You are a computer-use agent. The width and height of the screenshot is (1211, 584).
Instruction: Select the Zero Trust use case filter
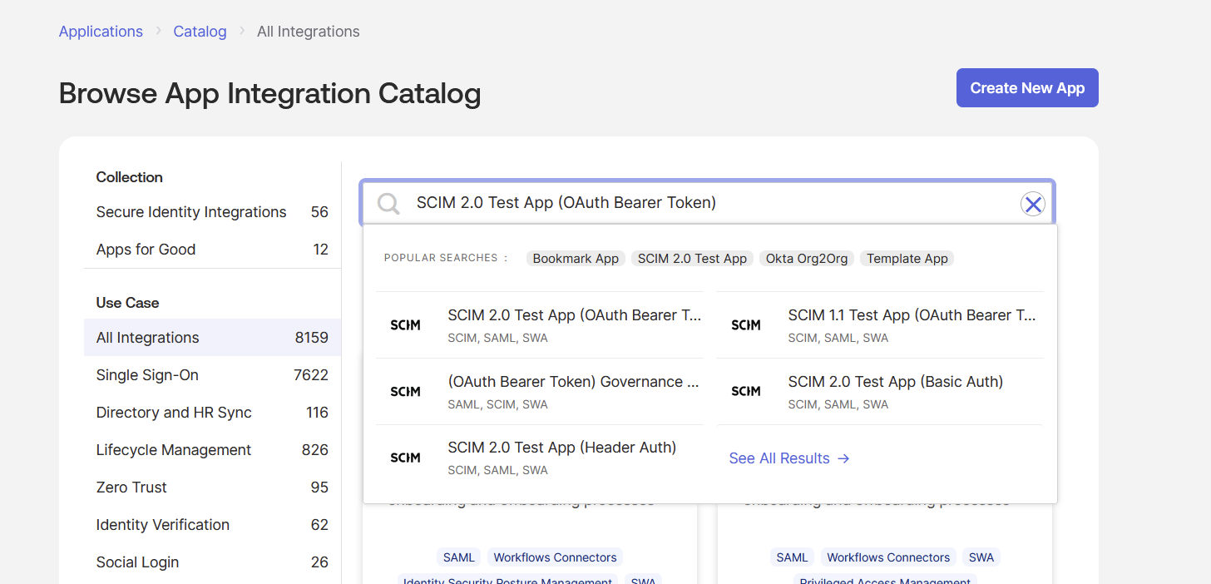pyautogui.click(x=131, y=487)
